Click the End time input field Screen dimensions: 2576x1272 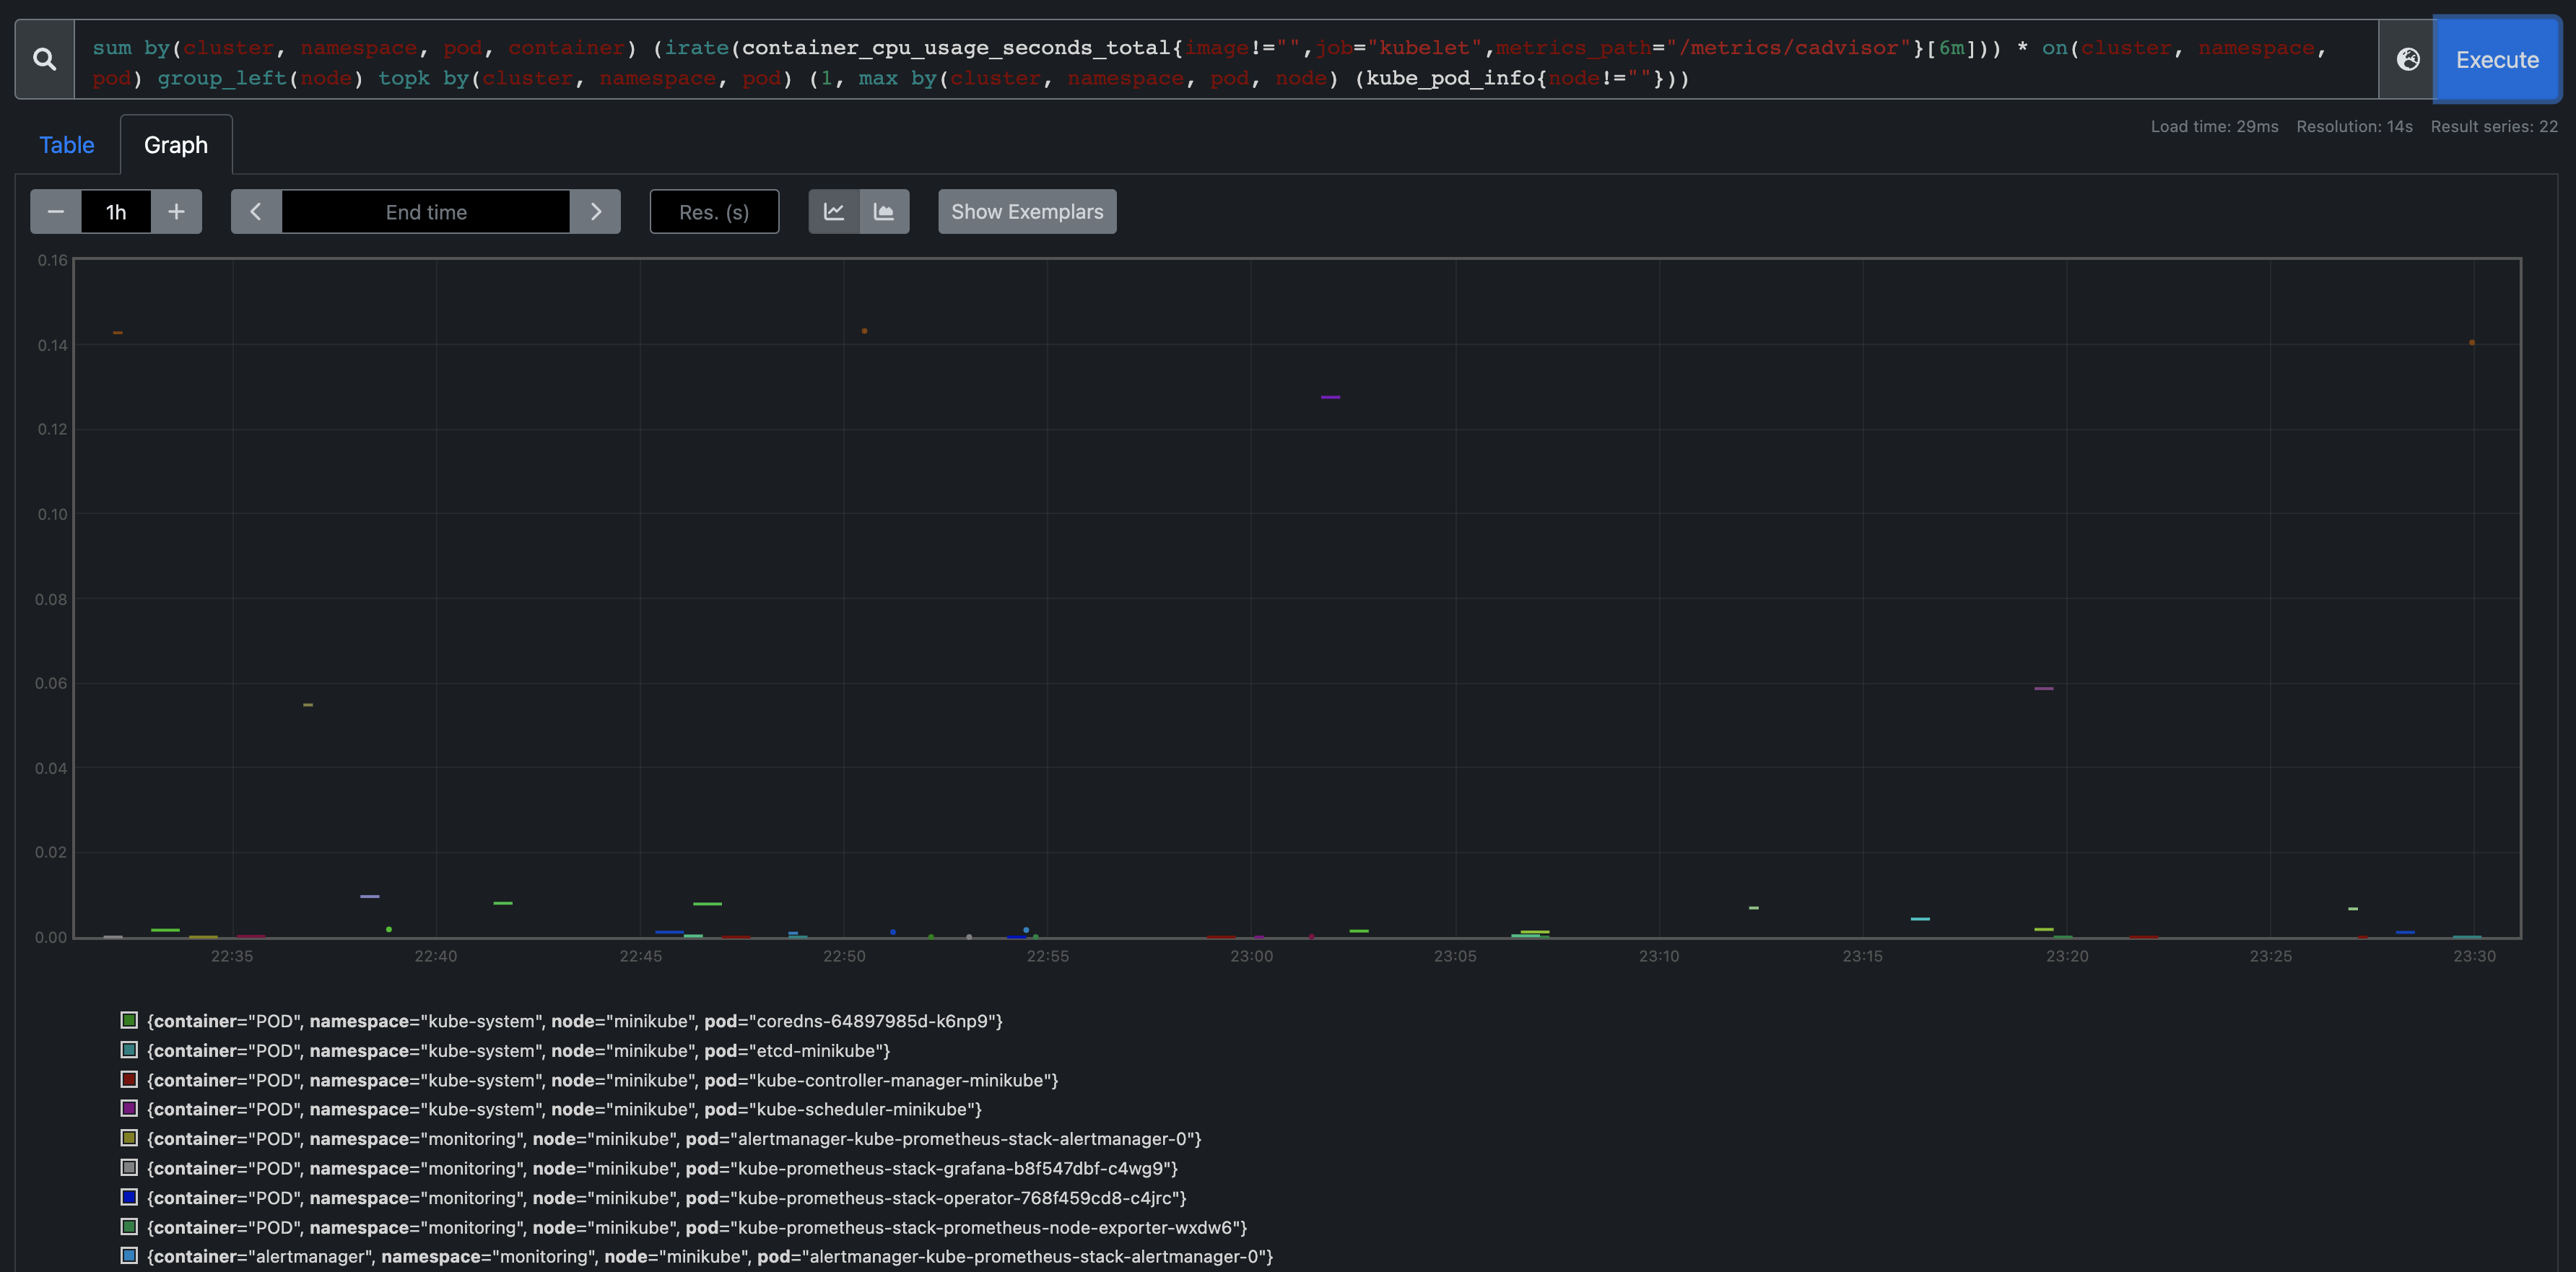coord(426,212)
